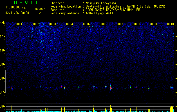Click the 0.7 kHz axis label
This screenshot has height=112, width=177.
[2, 92]
